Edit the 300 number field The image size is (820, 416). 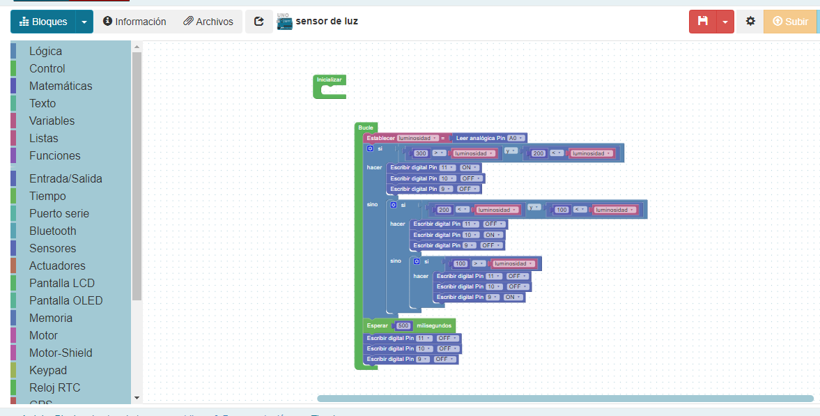point(421,153)
